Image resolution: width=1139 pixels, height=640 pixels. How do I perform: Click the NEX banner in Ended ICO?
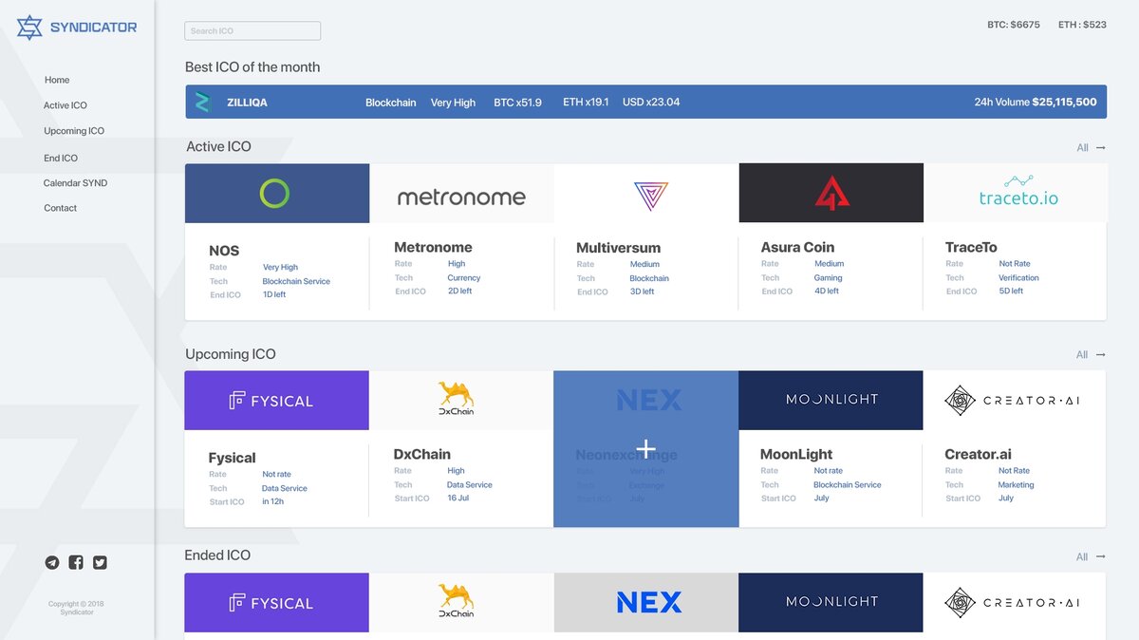(x=645, y=603)
